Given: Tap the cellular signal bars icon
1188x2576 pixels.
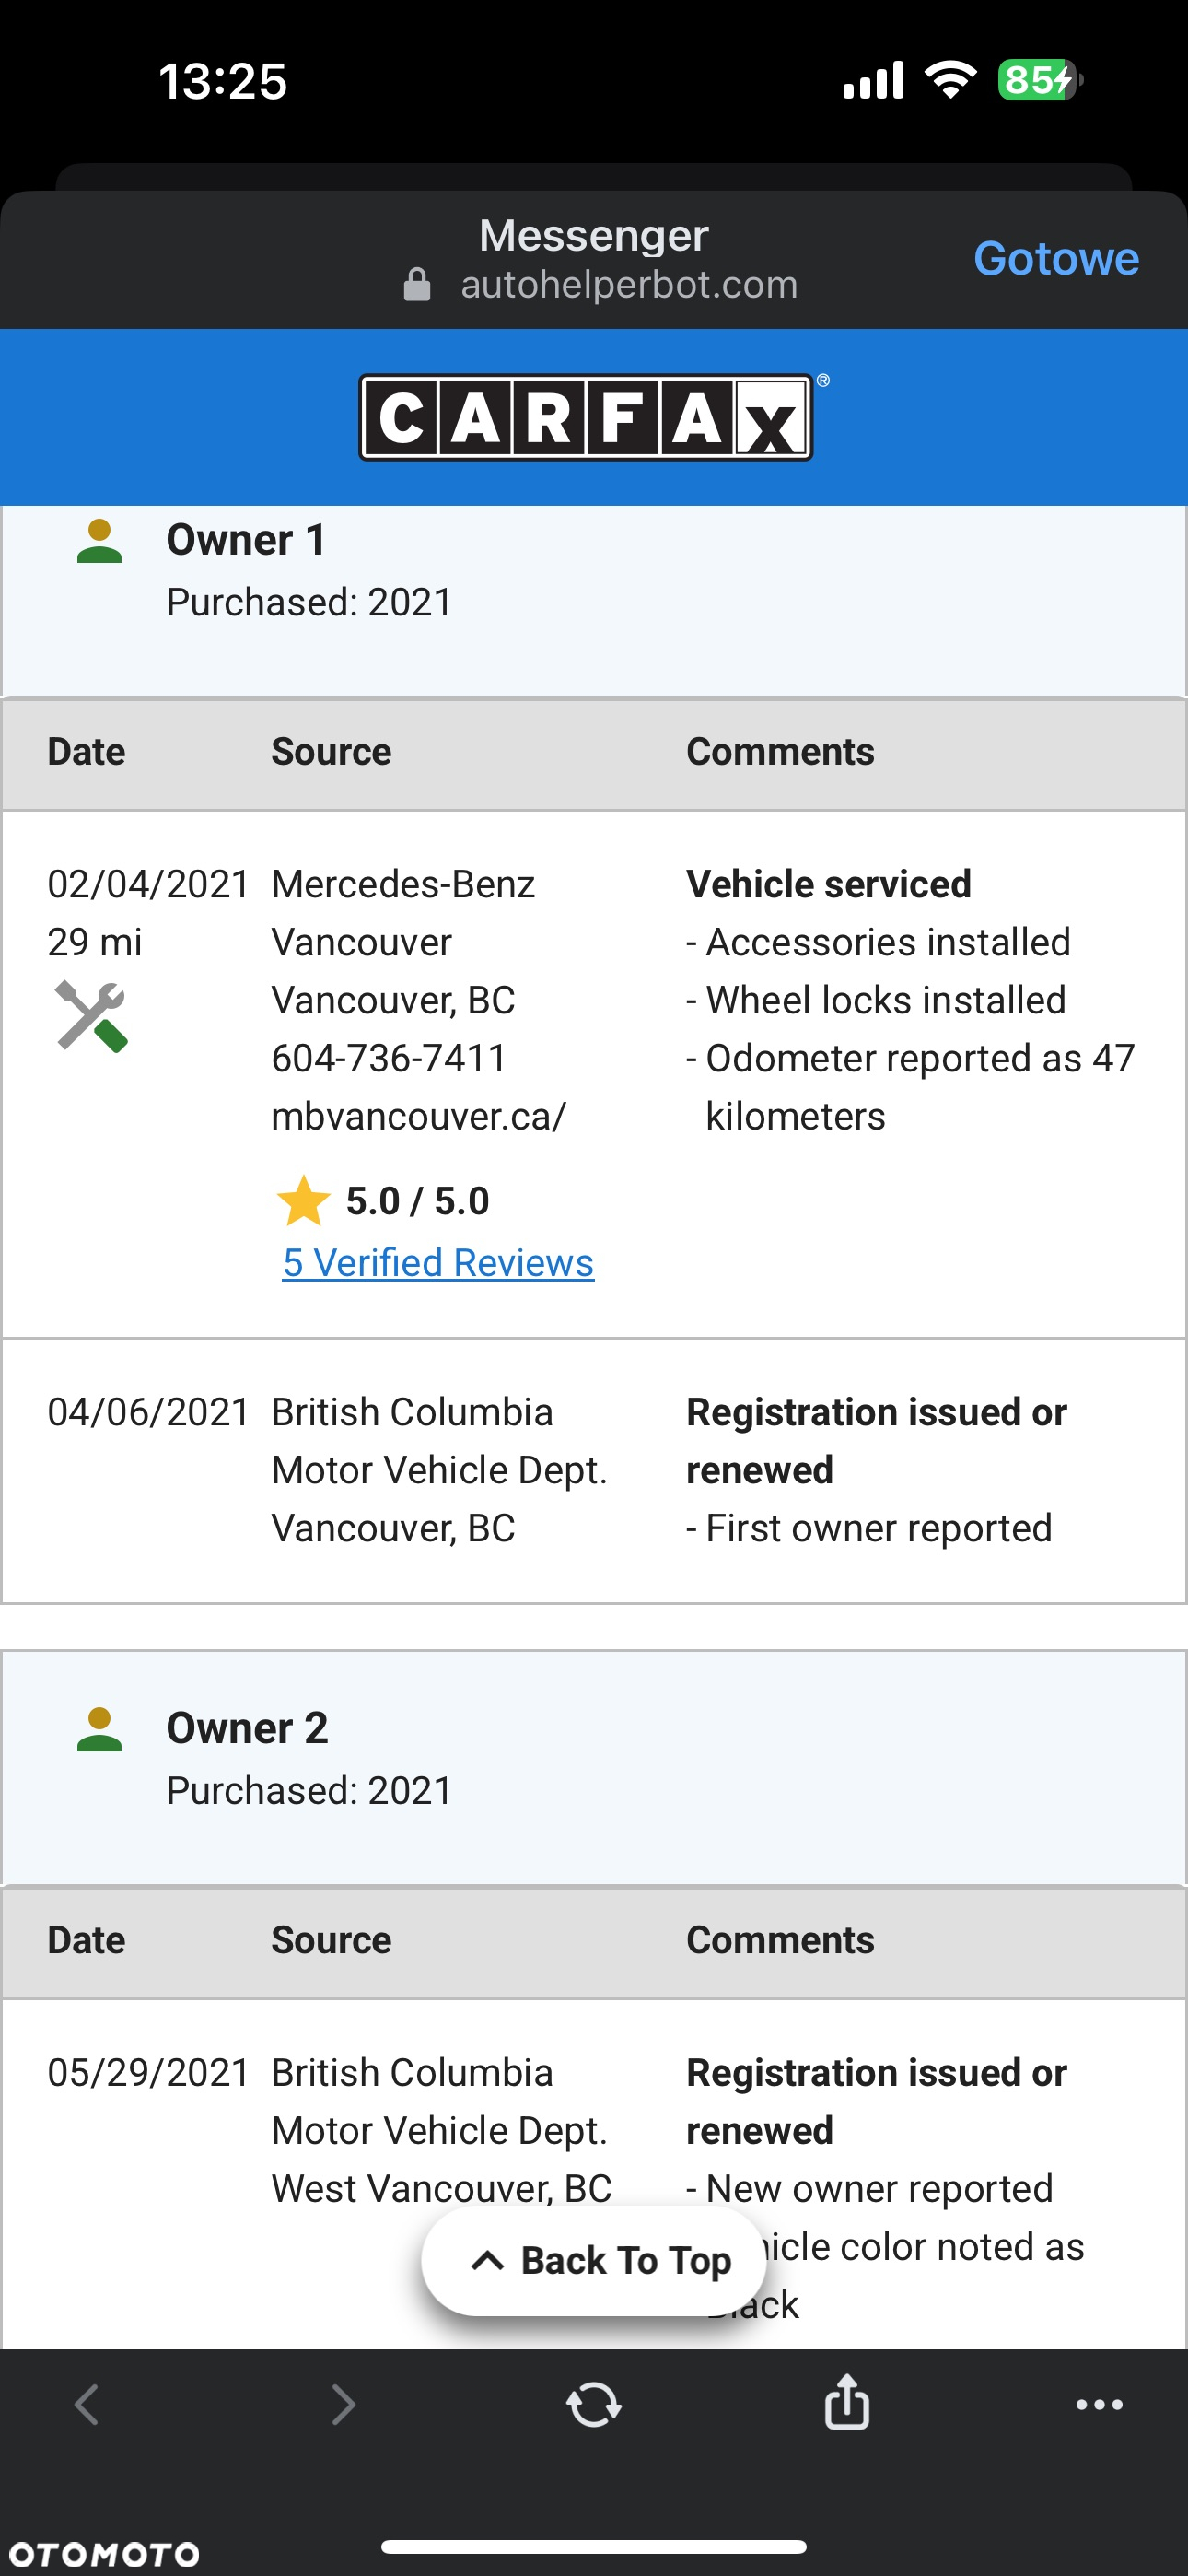Looking at the screenshot, I should click(x=873, y=80).
